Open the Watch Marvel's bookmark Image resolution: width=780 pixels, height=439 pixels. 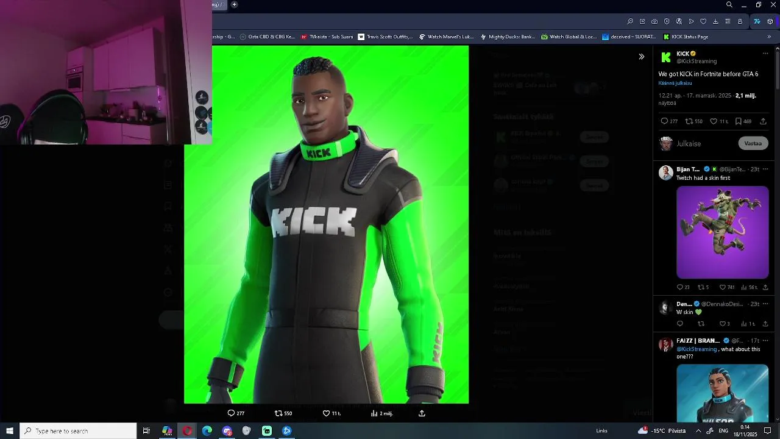point(446,37)
